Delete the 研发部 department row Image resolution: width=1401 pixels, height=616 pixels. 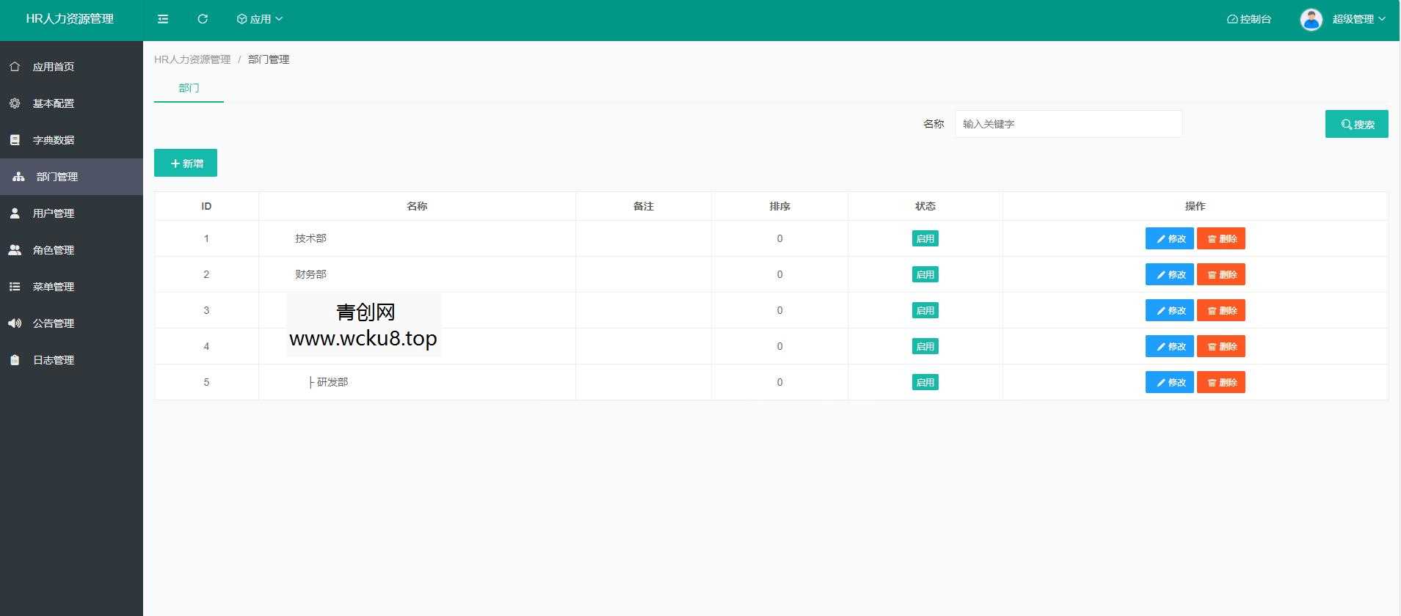point(1220,382)
